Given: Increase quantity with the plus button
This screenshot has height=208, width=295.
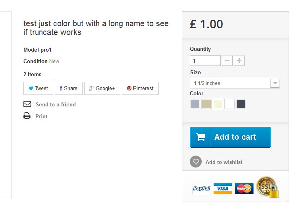Looking at the screenshot, I should tap(239, 61).
